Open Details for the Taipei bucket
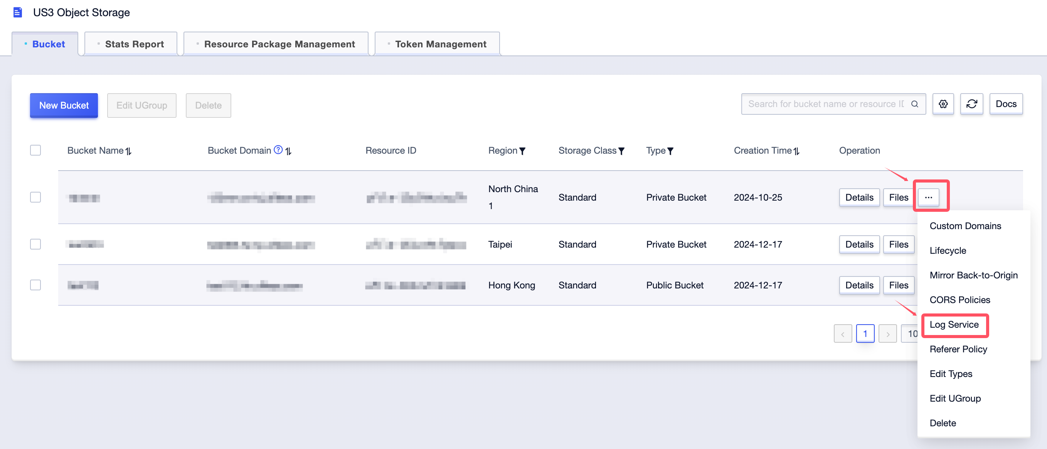This screenshot has width=1047, height=449. click(859, 245)
